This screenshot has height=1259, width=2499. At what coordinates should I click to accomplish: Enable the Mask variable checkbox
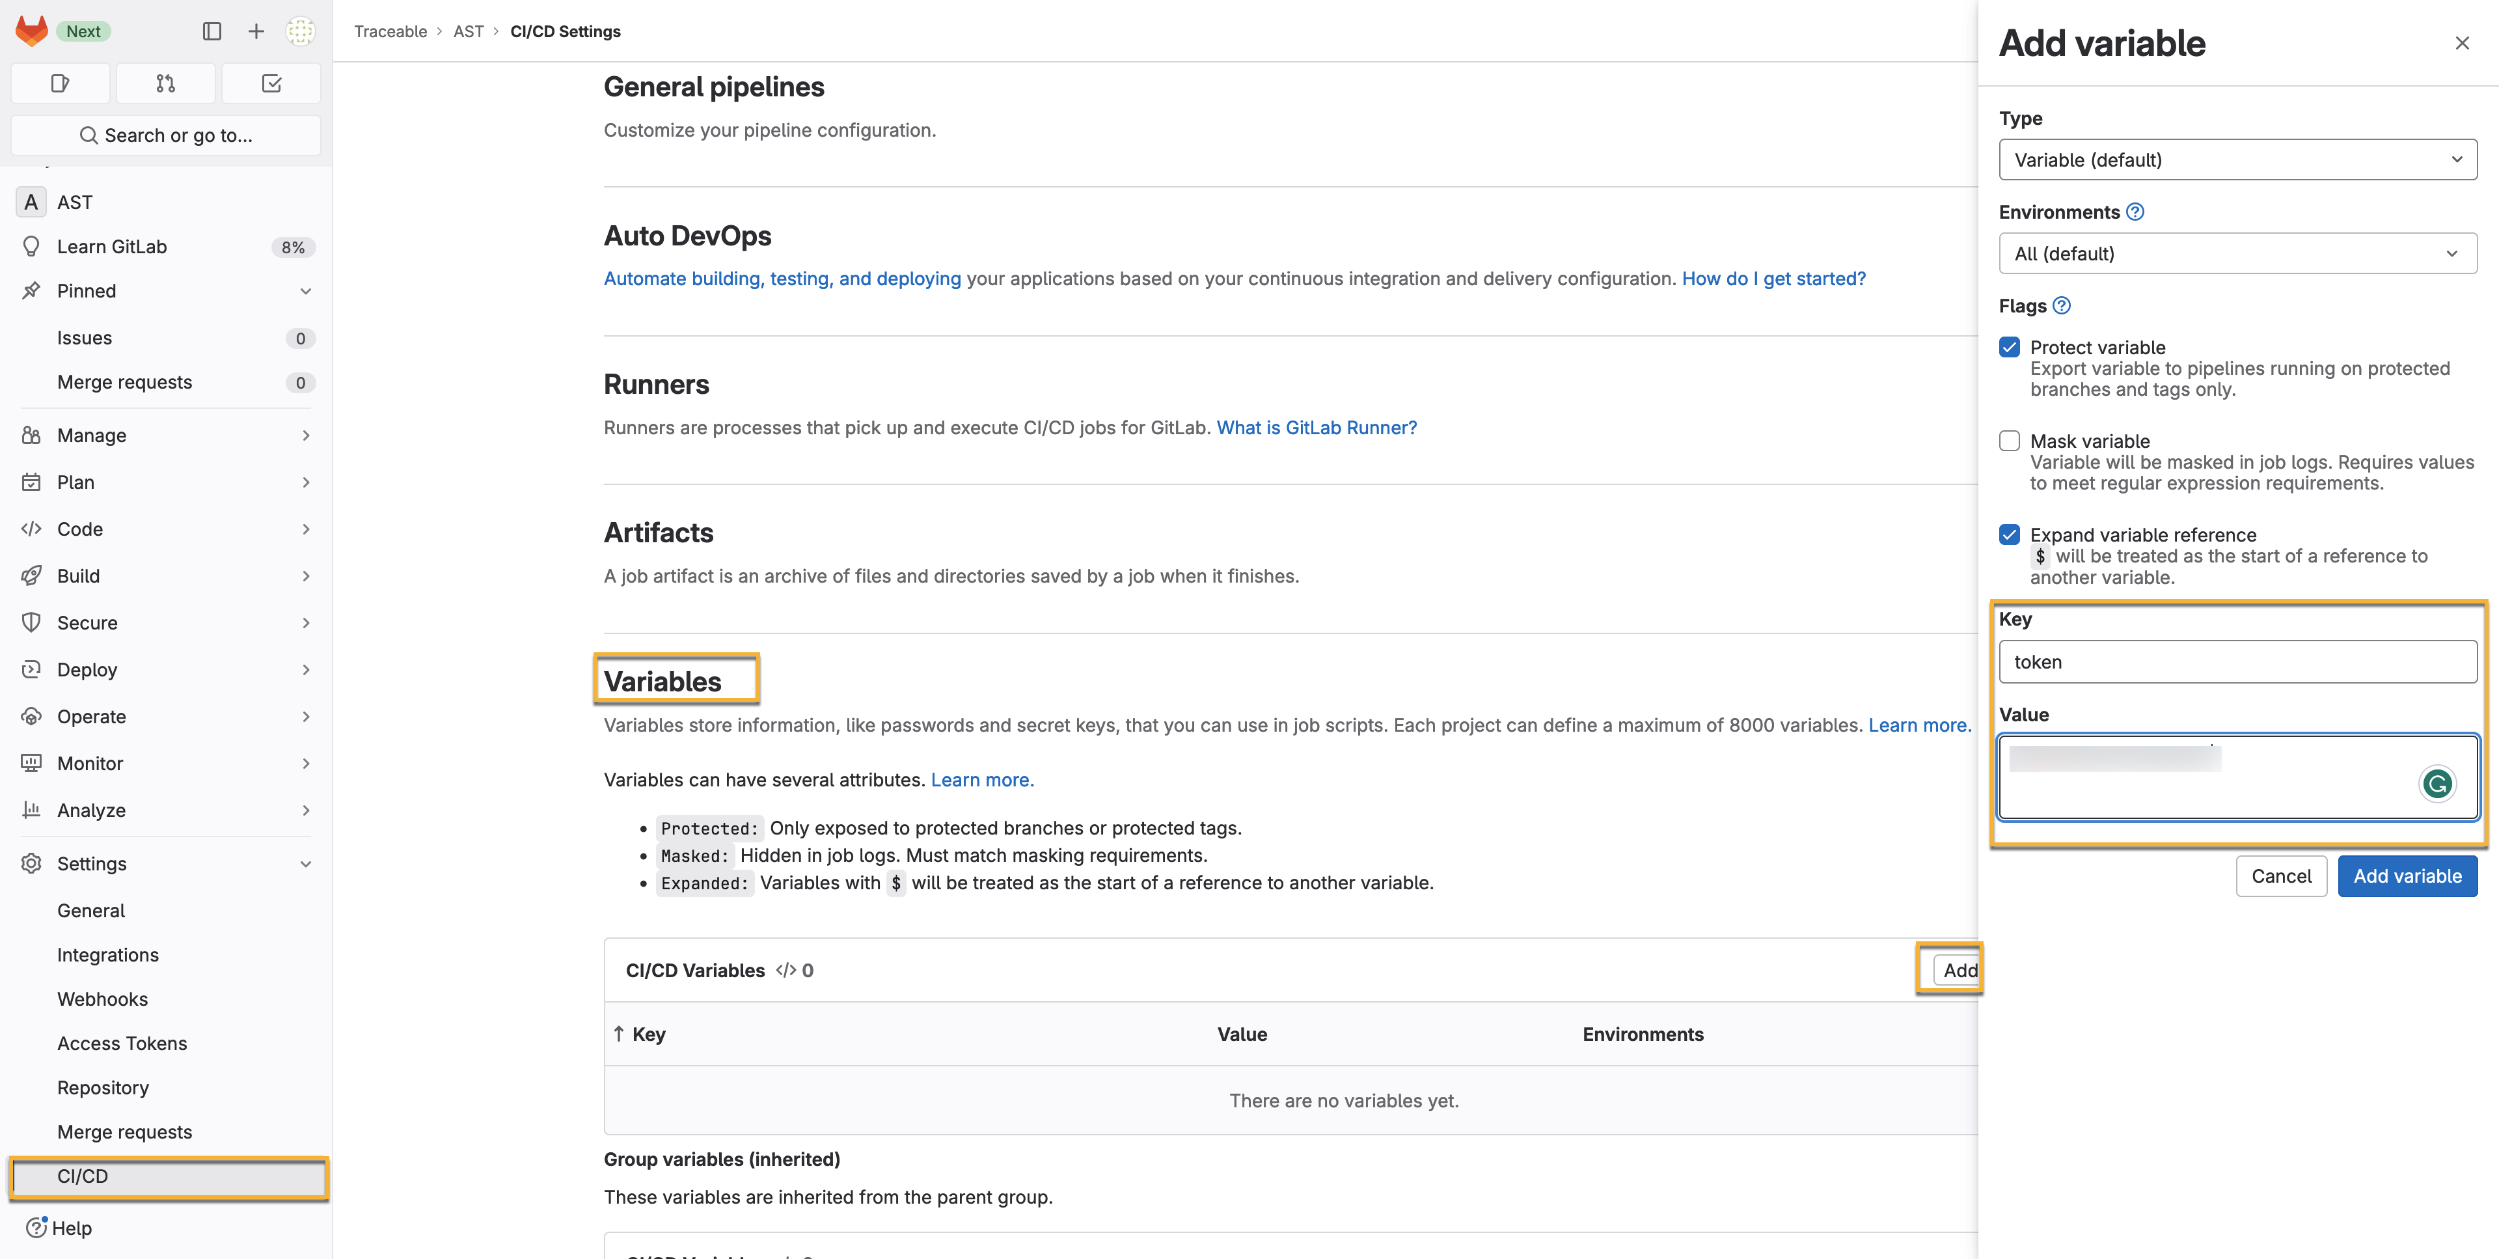[2009, 441]
